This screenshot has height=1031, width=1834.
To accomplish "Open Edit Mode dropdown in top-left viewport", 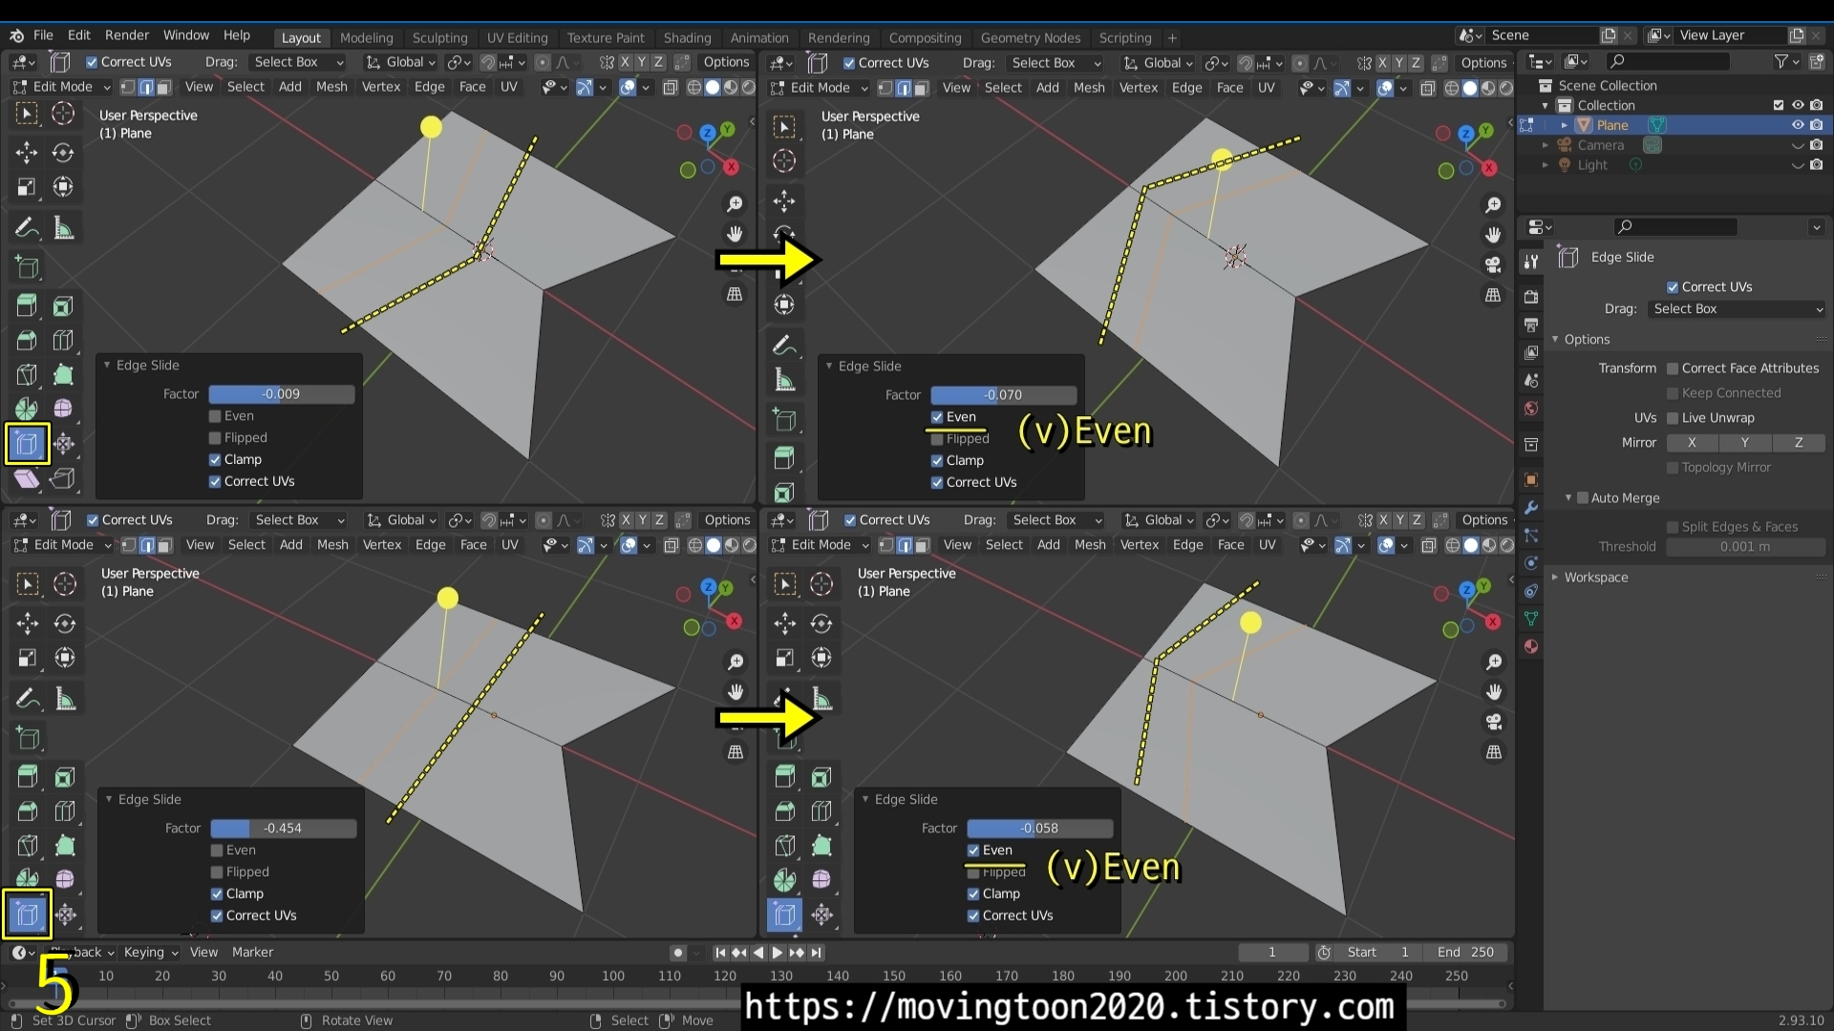I will pyautogui.click(x=62, y=87).
